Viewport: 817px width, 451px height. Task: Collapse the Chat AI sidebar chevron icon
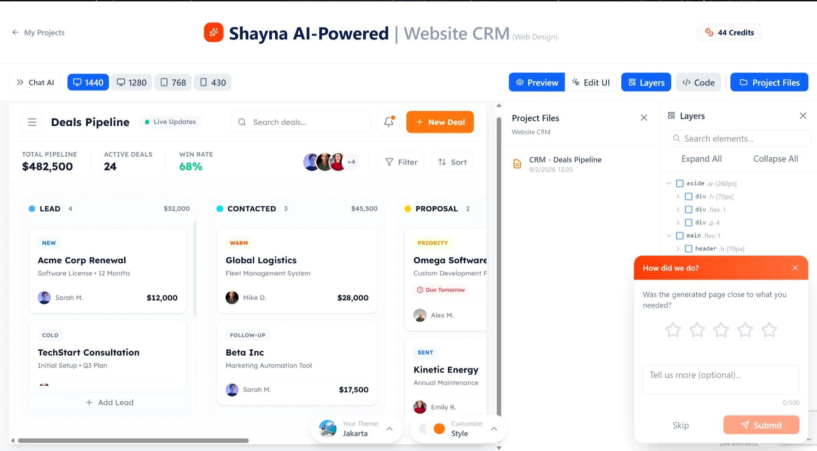20,82
